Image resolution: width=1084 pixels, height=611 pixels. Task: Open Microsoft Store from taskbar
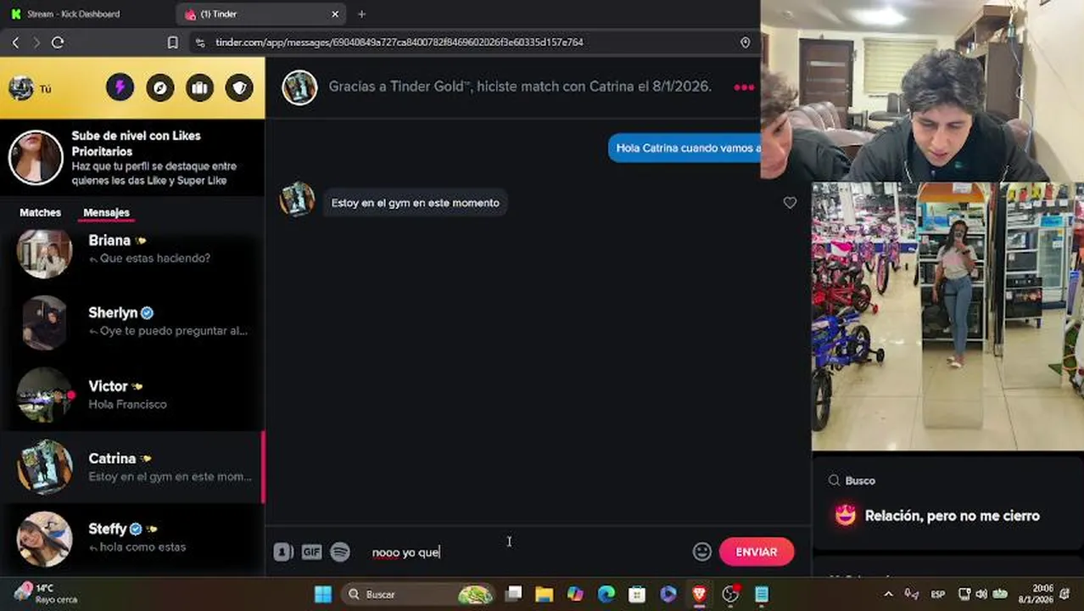click(637, 594)
